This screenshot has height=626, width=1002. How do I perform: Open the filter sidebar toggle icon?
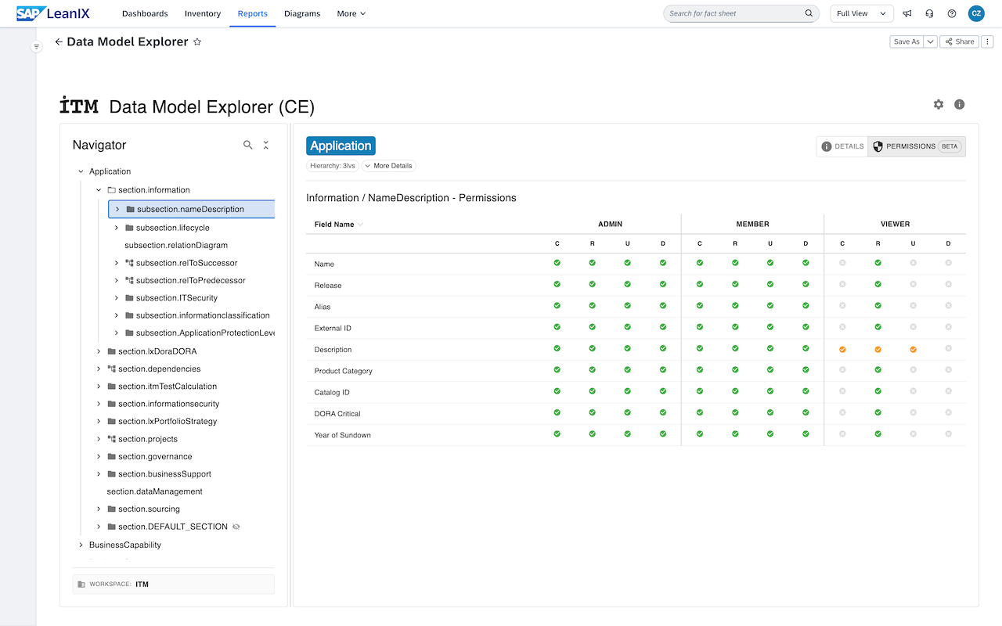tap(36, 47)
